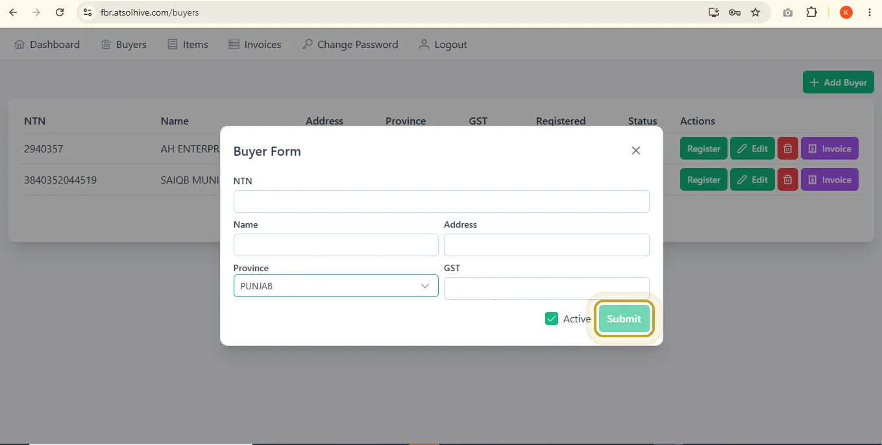This screenshot has height=445, width=882.
Task: Submit the Buyer Form
Action: 624,319
